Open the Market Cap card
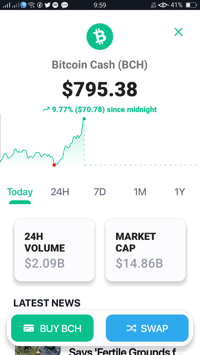Screen dimensions: 200x355 146,250
